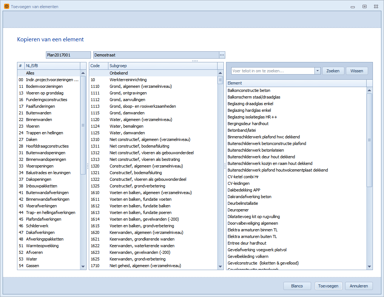Click the # column header
The width and height of the screenshot is (384, 297).
click(x=21, y=66)
